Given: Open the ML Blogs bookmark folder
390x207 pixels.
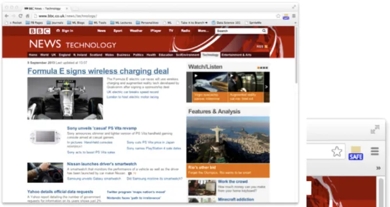Looking at the screenshot, I should point(76,23).
